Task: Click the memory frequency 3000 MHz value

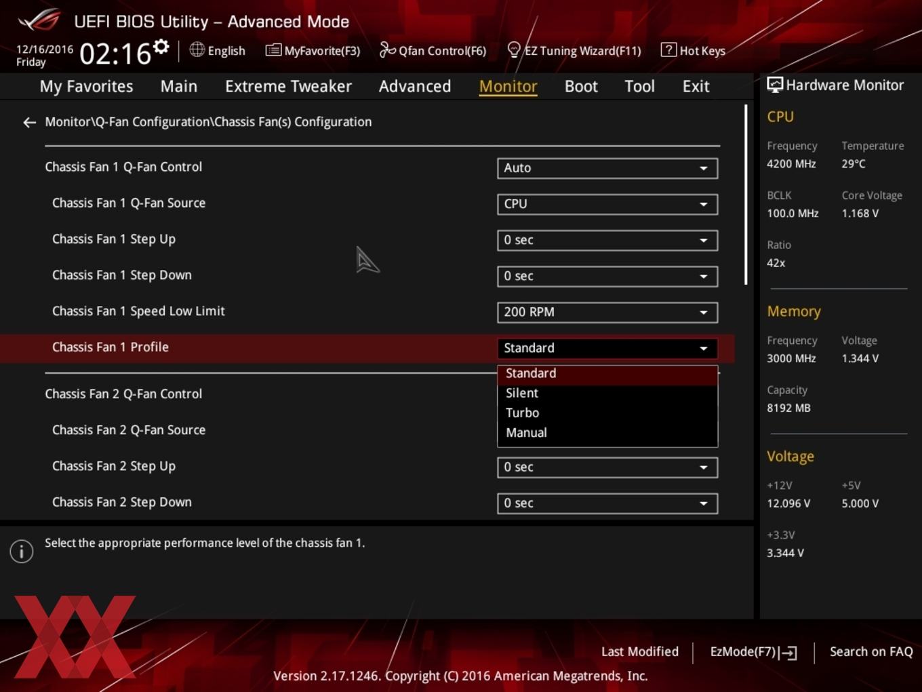Action: (x=791, y=358)
